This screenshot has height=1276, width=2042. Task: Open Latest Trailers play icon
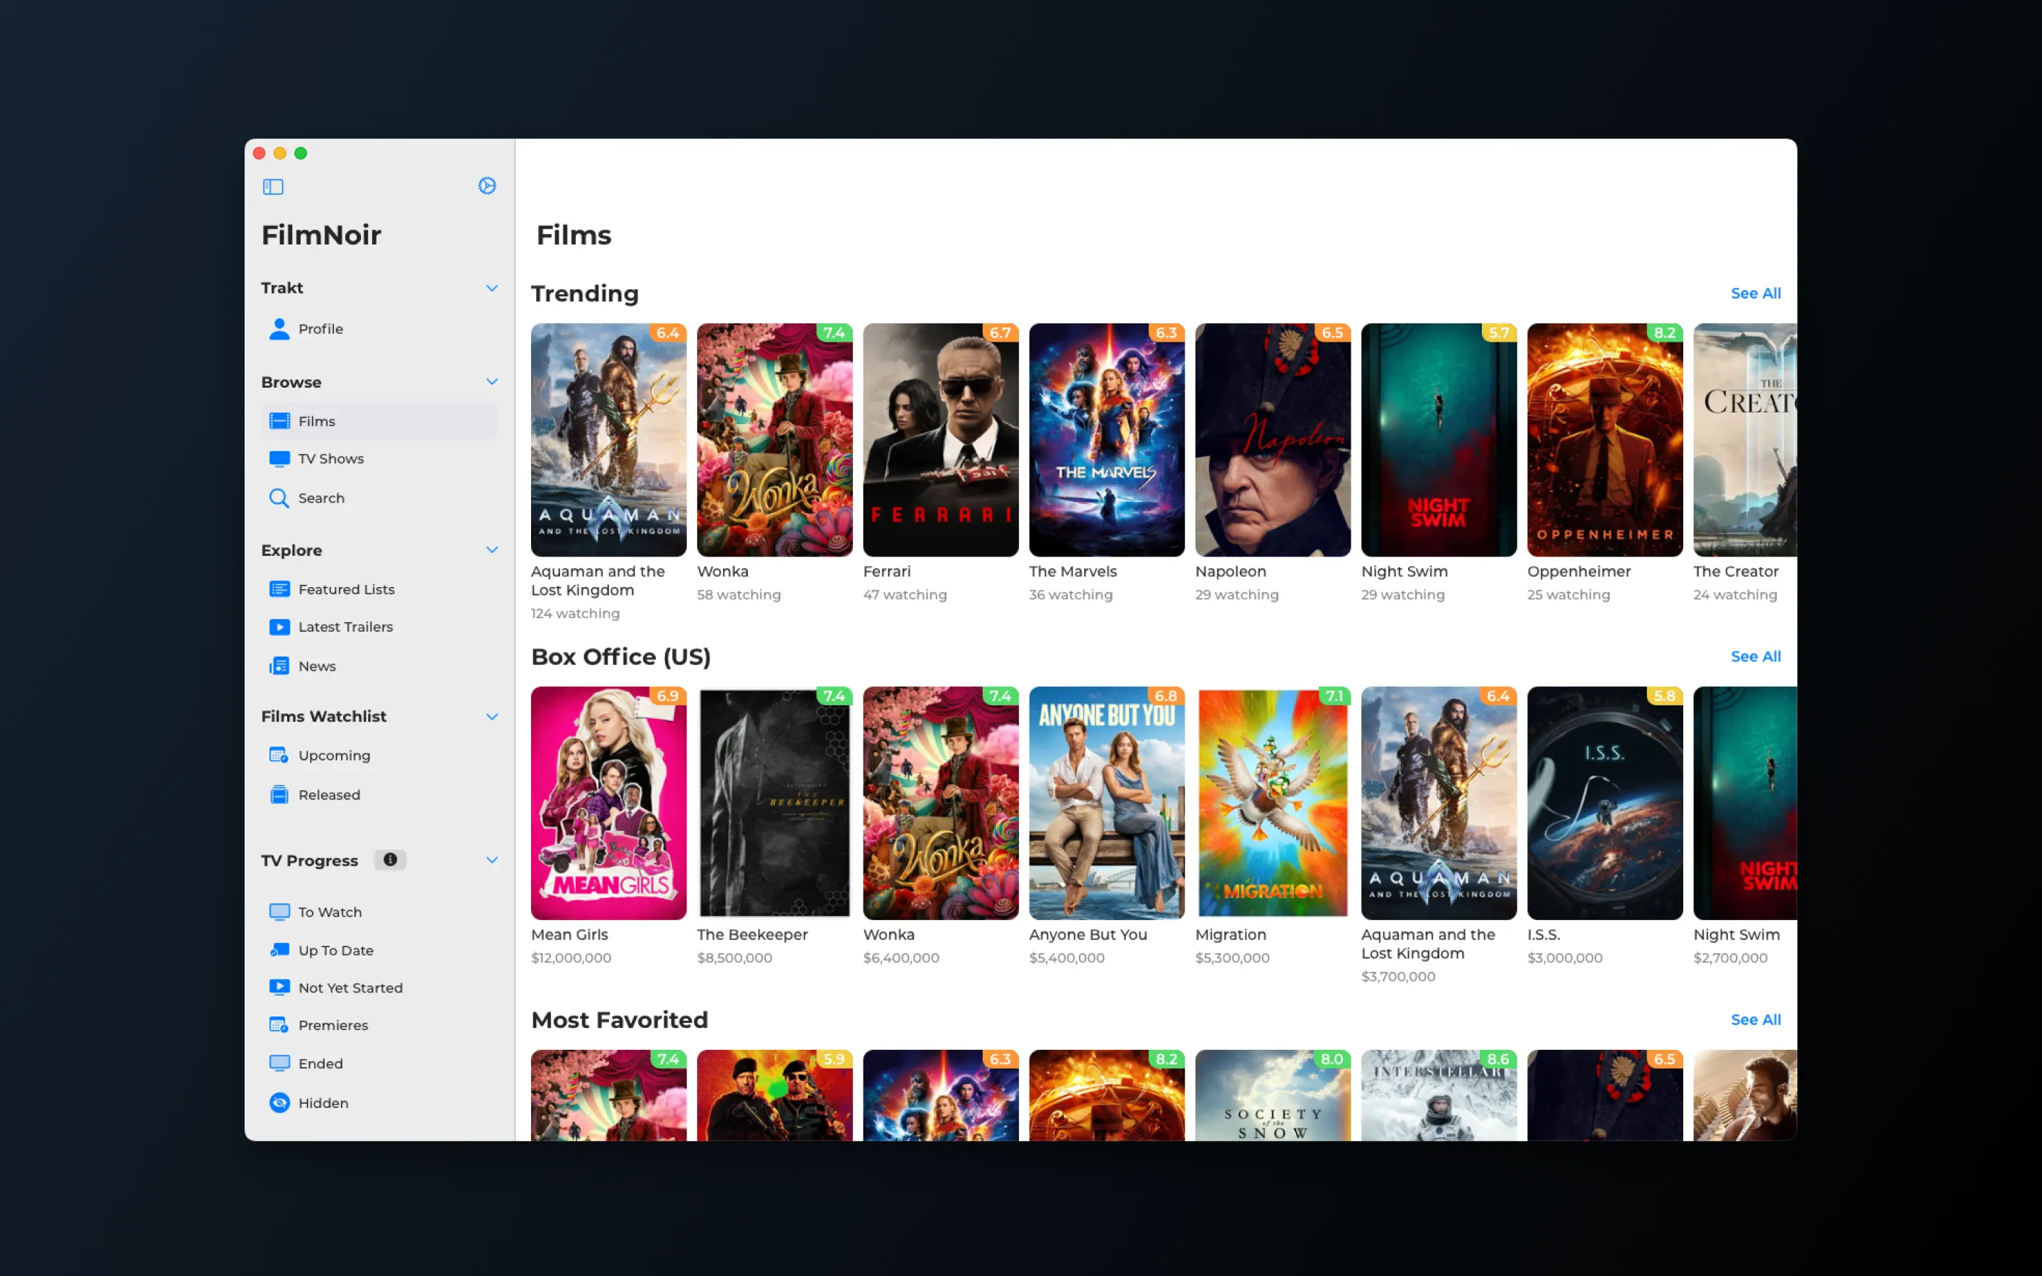pos(279,627)
